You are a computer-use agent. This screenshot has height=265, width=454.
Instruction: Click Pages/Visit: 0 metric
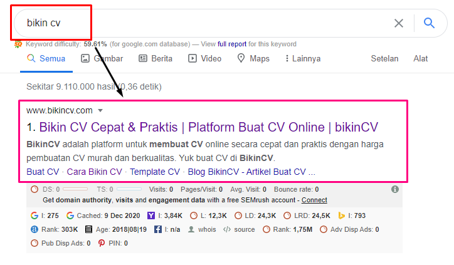(x=201, y=189)
